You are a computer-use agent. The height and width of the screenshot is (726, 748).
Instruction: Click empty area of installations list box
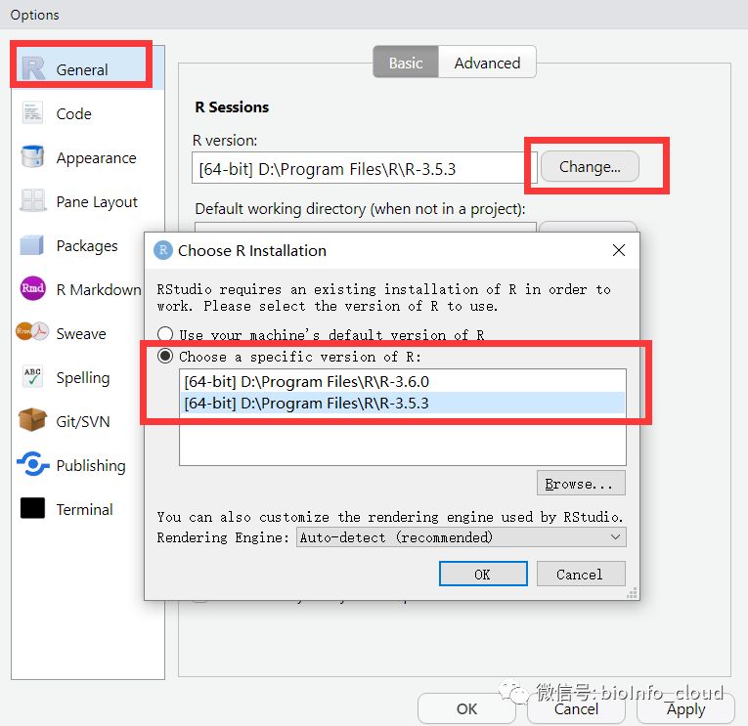pyautogui.click(x=402, y=444)
